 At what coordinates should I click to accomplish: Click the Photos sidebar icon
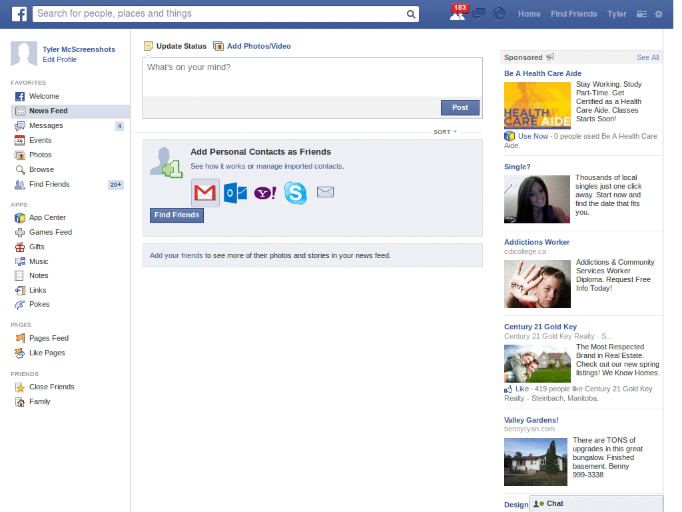click(20, 155)
